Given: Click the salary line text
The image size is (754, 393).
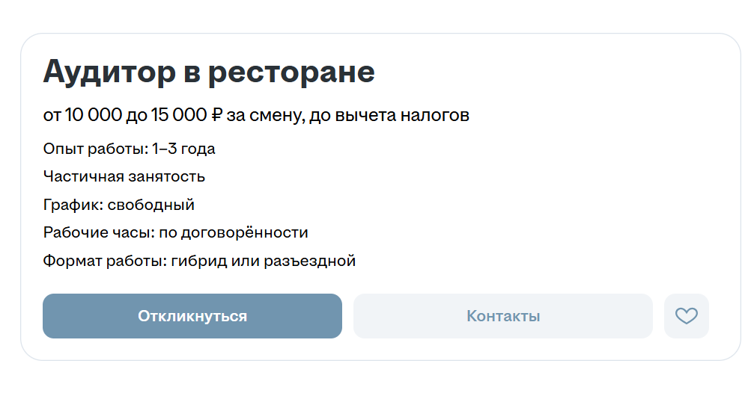Looking at the screenshot, I should pyautogui.click(x=256, y=115).
